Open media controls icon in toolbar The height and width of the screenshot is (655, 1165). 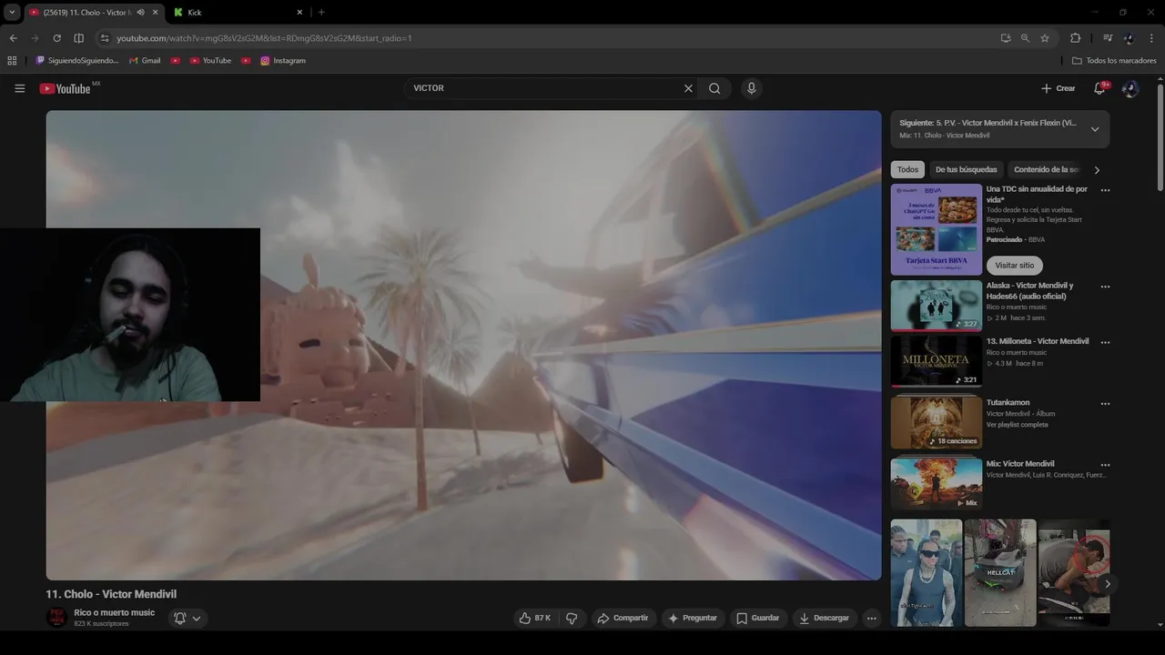[1108, 38]
